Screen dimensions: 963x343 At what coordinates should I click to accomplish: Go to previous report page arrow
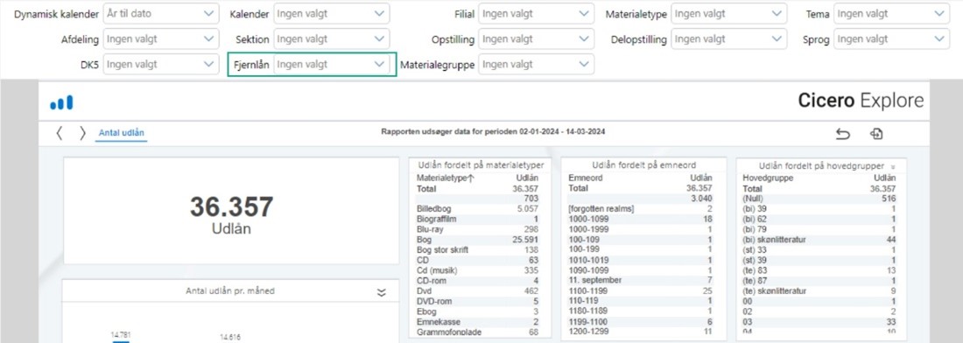point(59,133)
